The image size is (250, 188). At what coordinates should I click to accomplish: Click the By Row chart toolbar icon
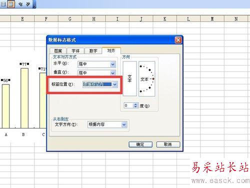click(x=3, y=4)
